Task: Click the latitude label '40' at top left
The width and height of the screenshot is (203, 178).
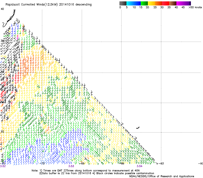Action: (x=2, y=9)
